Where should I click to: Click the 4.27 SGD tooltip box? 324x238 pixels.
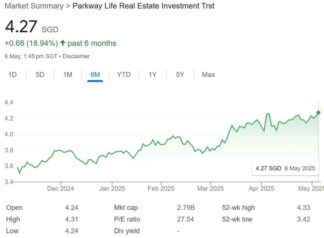[x=284, y=168]
